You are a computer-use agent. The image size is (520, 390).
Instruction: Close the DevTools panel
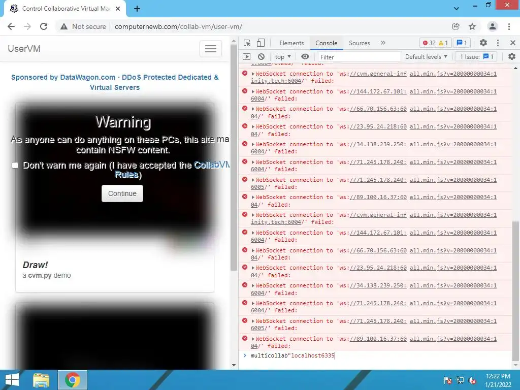coord(513,43)
